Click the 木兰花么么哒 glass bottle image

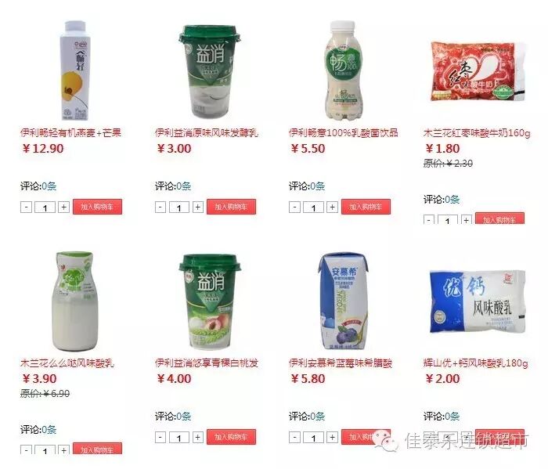coord(75,301)
